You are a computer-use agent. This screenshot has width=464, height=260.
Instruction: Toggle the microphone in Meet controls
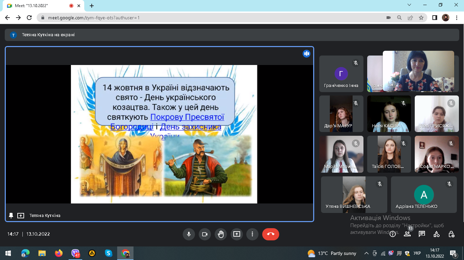189,234
